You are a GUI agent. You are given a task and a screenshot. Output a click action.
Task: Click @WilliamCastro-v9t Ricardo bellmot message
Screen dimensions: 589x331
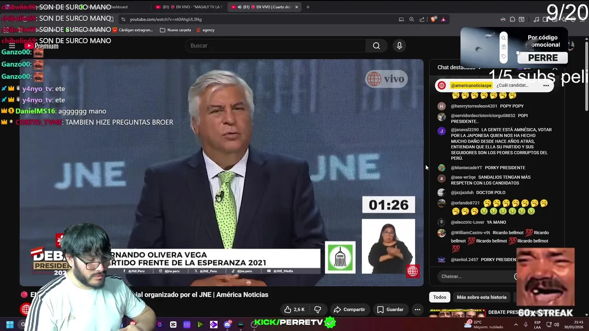(500, 241)
